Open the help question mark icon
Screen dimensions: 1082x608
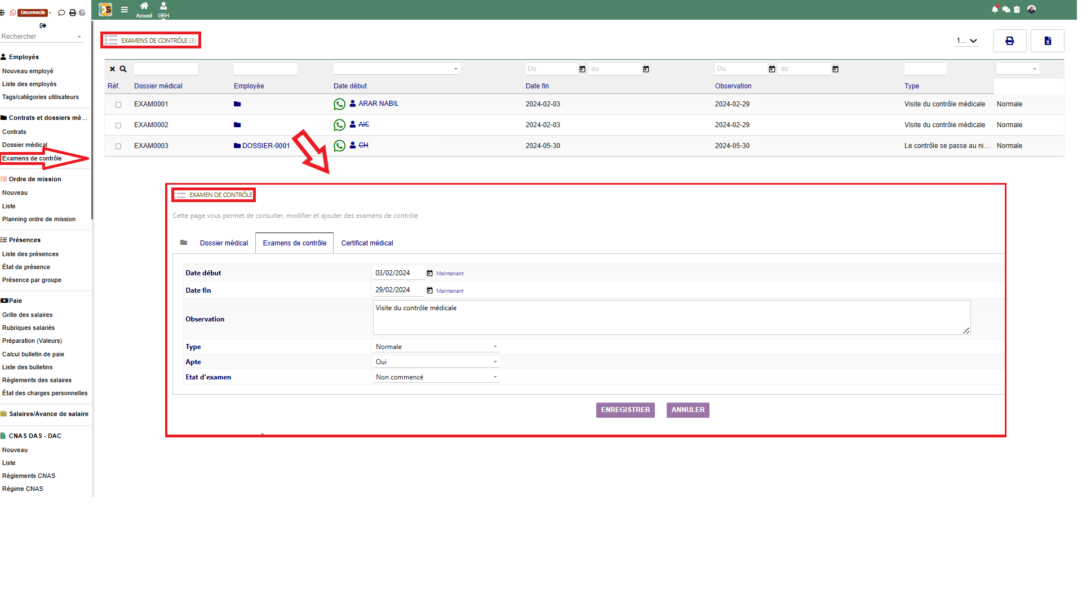(x=82, y=12)
